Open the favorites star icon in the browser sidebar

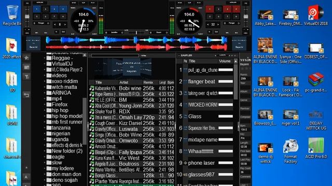(26, 57)
